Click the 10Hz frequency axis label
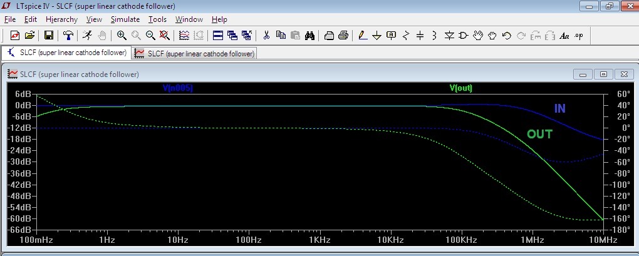The width and height of the screenshot is (639, 256). click(x=178, y=240)
